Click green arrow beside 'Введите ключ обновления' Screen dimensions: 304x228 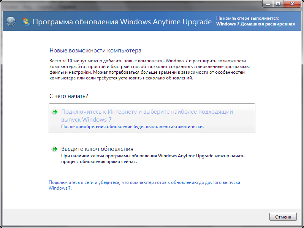[x=55, y=149]
